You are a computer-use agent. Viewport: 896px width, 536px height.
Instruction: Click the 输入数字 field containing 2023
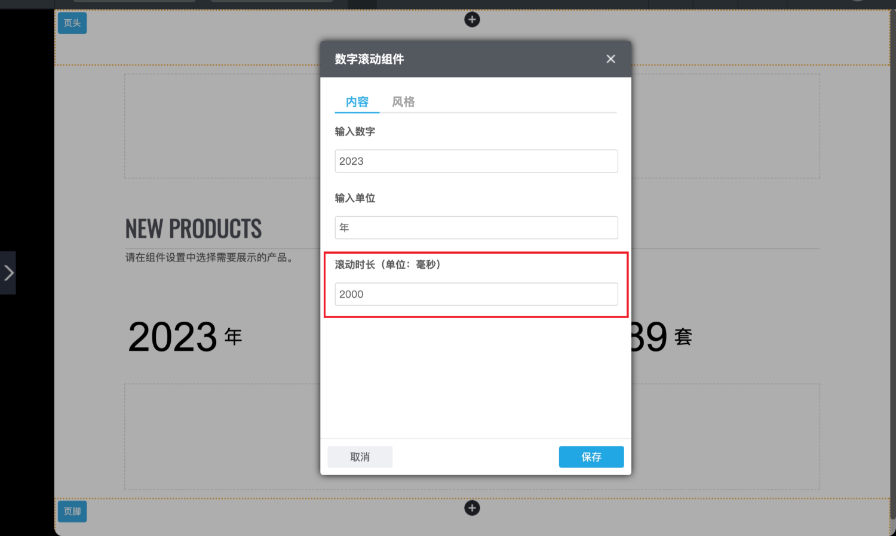476,161
